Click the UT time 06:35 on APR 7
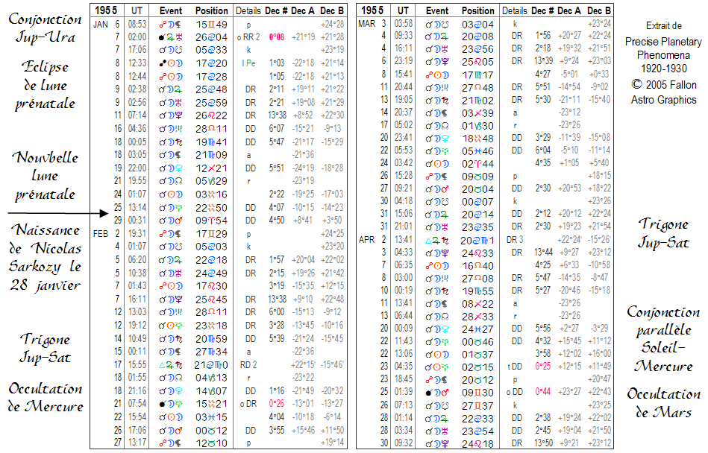Screen dimensions: 708x453 click(403, 265)
